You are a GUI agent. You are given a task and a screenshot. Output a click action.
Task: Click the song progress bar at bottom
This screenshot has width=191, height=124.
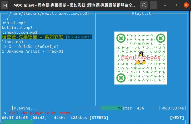pos(94,122)
